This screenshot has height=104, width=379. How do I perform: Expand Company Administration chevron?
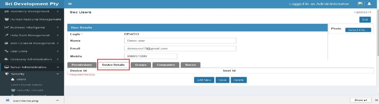pyautogui.click(x=57, y=59)
